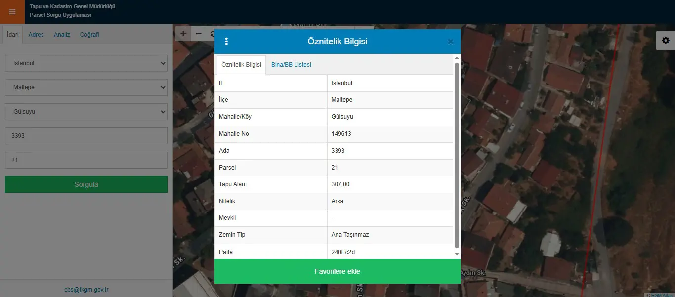Zoom out of the map with minus

click(199, 34)
